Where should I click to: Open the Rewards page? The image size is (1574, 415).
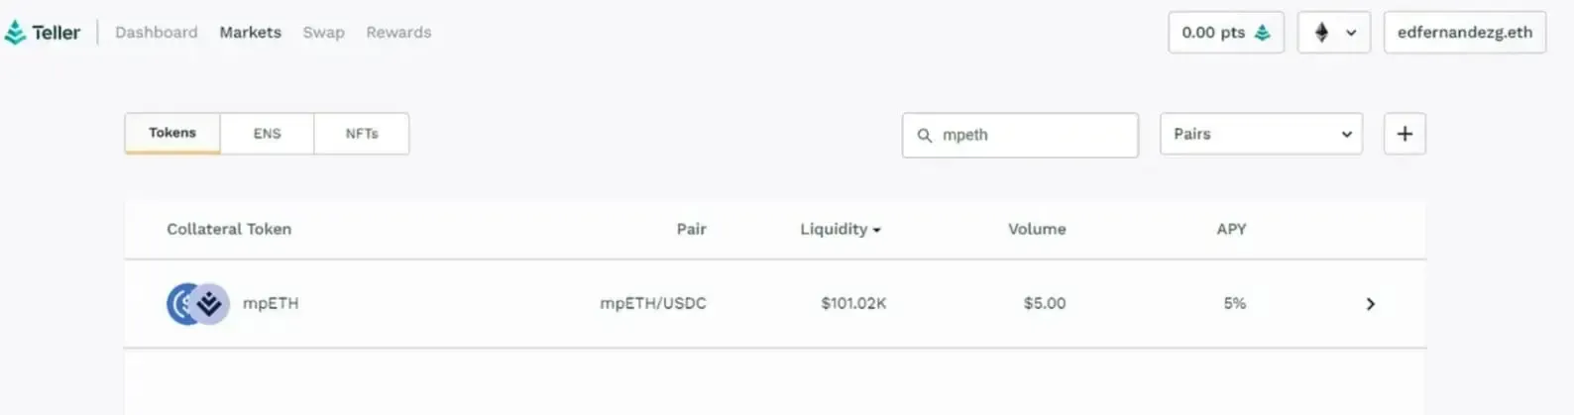398,33
